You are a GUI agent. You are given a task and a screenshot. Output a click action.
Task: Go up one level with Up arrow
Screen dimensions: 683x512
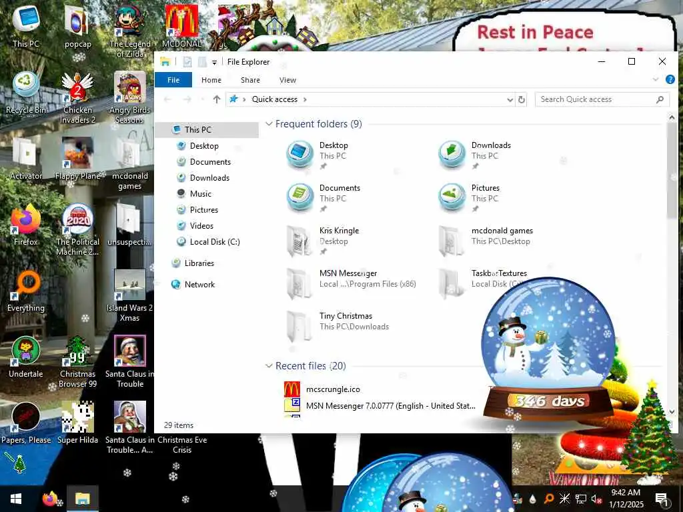pyautogui.click(x=217, y=99)
